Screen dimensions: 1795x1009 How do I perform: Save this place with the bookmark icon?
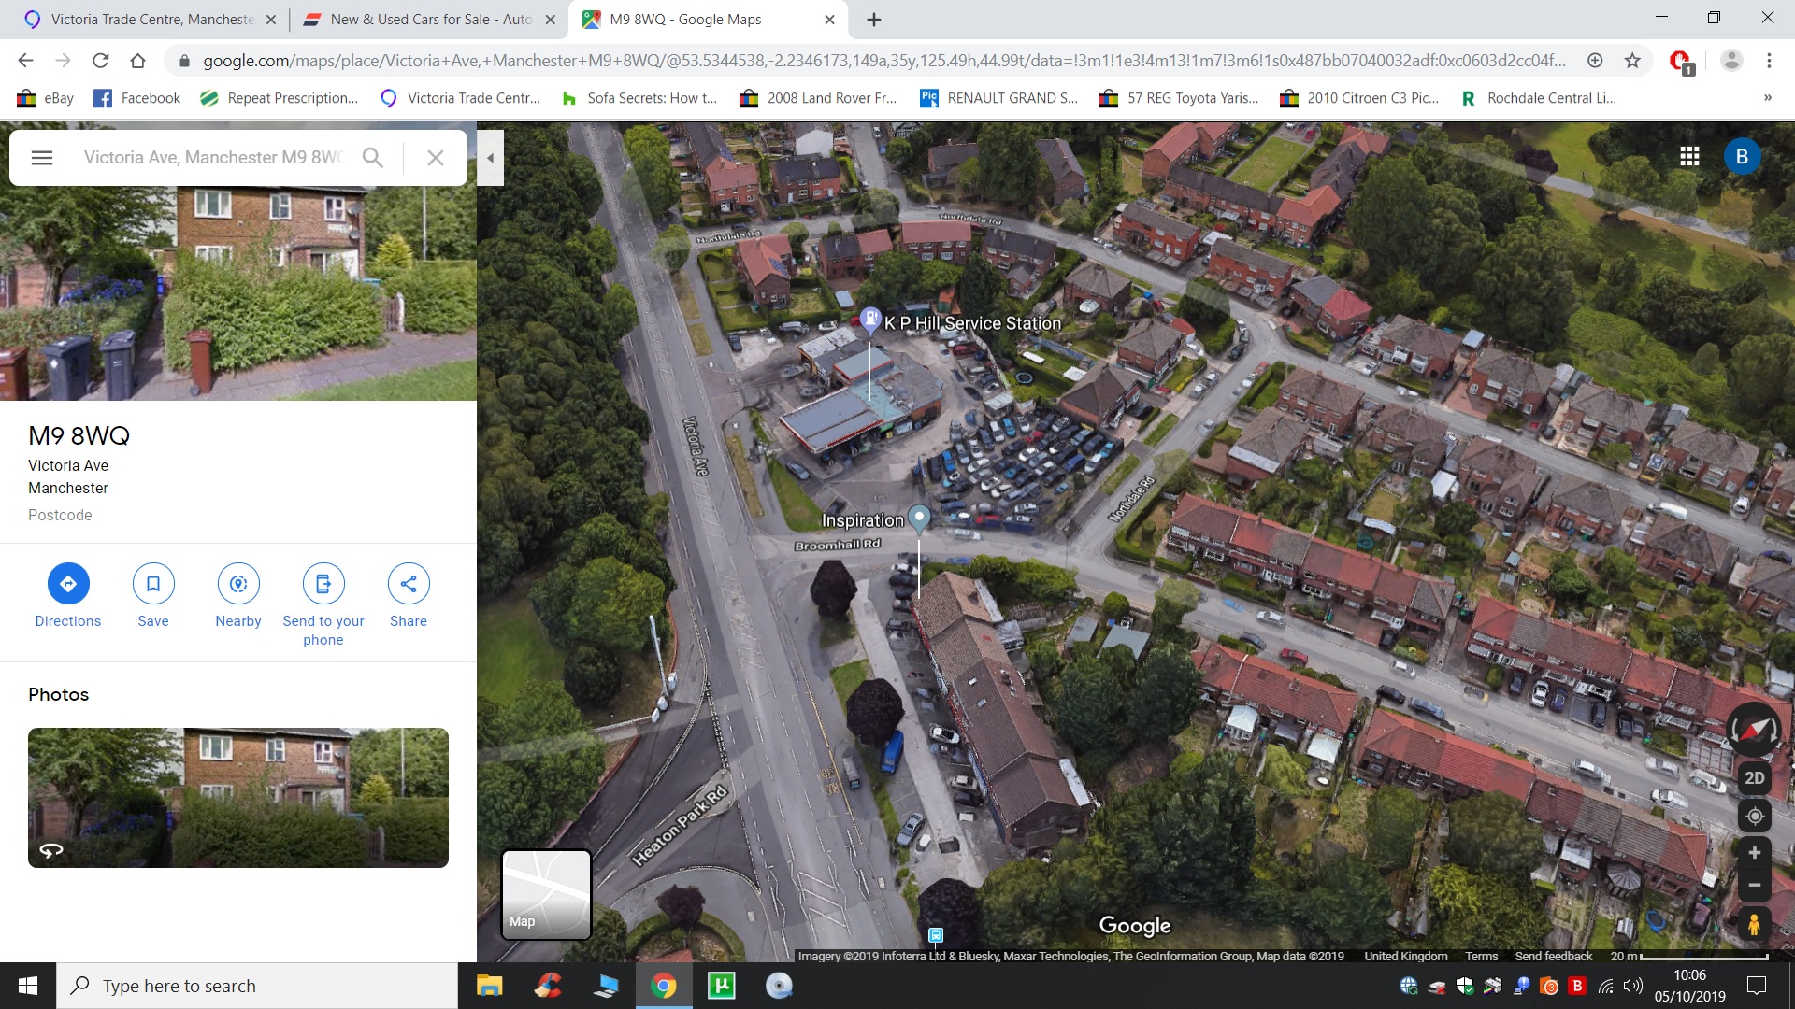pos(153,584)
